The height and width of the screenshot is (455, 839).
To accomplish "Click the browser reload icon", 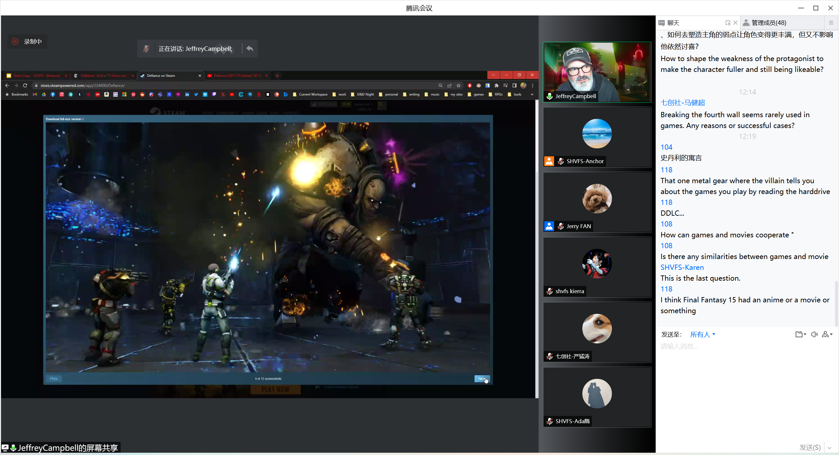I will coord(25,85).
